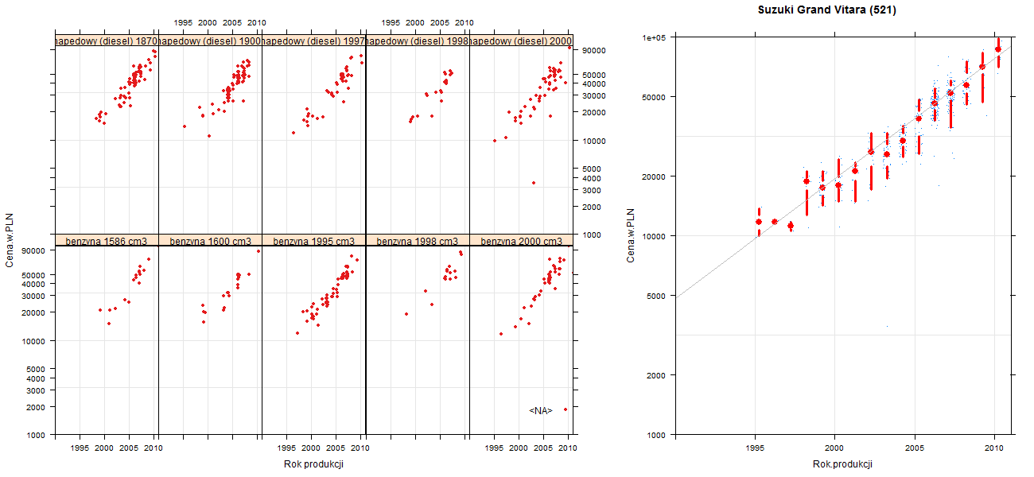Click the red point beside the '<NA>' label

(566, 409)
